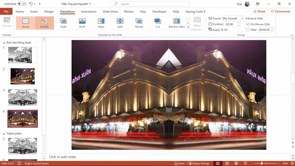
Task: Click the Preview transition button
Action: [7, 22]
